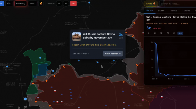Open the Stats tab
This screenshot has height=109, width=196.
pyautogui.click(x=161, y=11)
